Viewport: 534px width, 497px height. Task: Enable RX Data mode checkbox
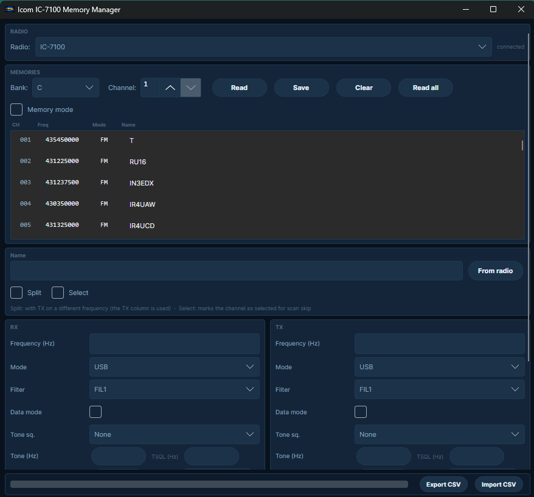95,412
